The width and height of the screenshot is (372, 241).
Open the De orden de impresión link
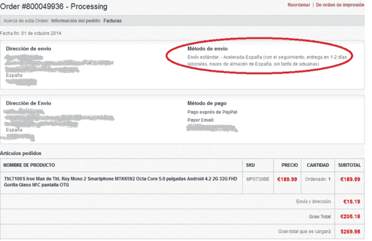point(340,5)
